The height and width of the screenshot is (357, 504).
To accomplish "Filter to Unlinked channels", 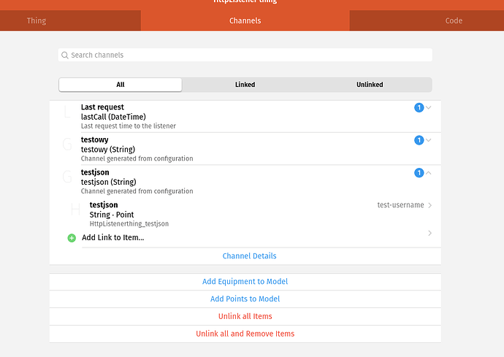I will coord(370,85).
